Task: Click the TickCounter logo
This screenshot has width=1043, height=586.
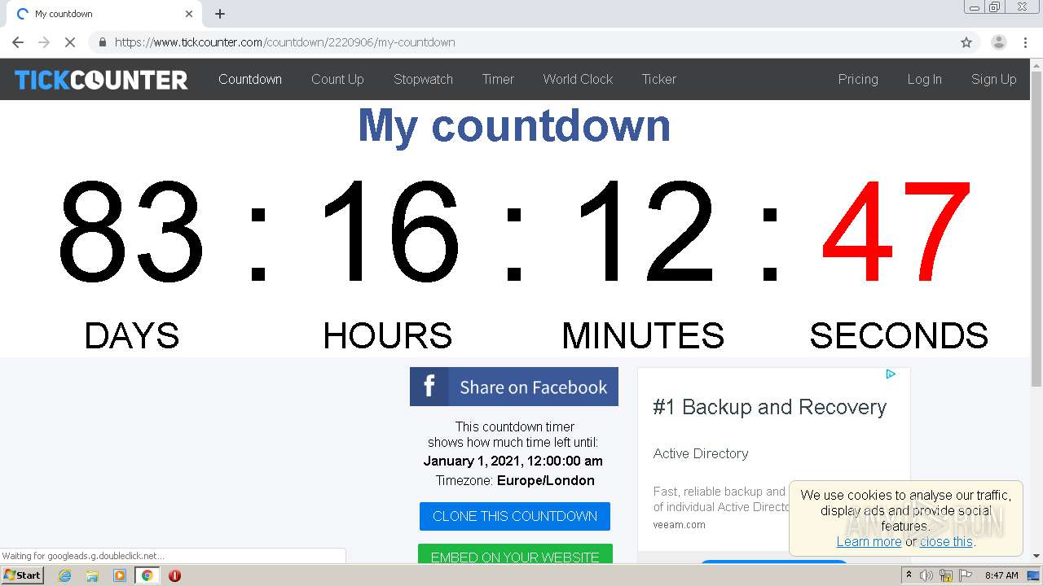Action: click(x=101, y=79)
